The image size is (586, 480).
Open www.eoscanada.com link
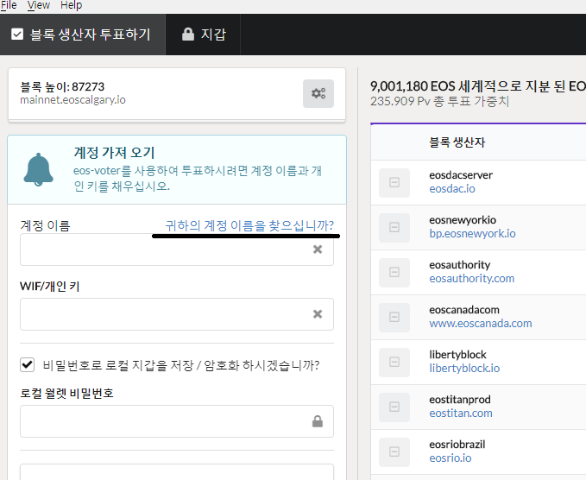pyautogui.click(x=481, y=324)
